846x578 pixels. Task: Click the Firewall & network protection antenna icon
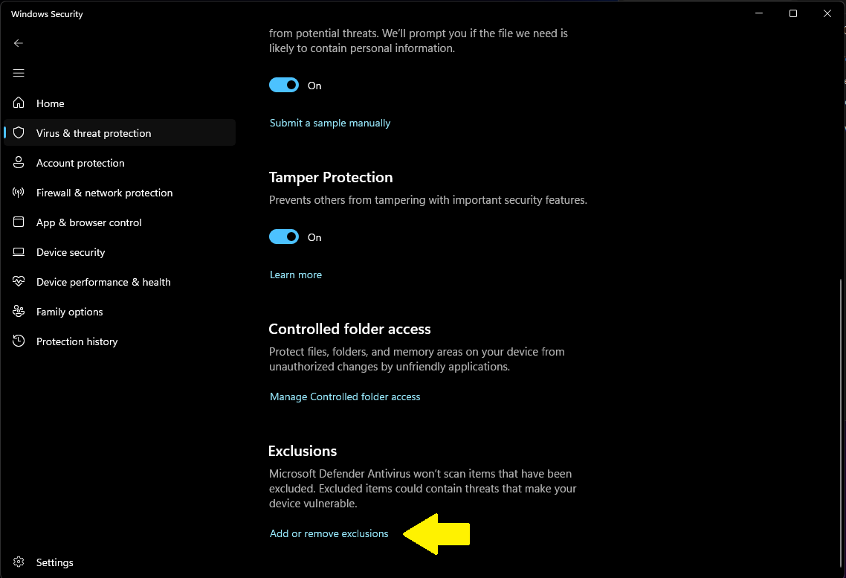(19, 193)
